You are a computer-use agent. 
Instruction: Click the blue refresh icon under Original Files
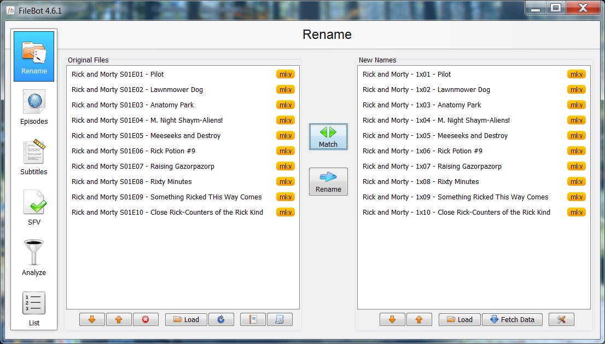click(x=221, y=320)
